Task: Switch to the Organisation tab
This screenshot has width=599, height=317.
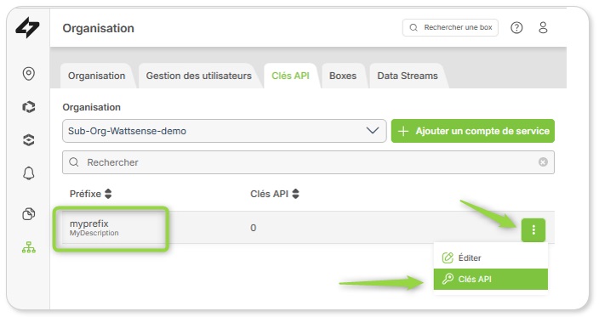Action: coord(97,76)
